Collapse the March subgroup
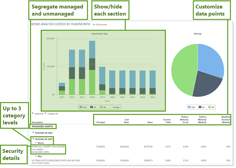This screenshot has height=168, width=236. [x=36, y=143]
